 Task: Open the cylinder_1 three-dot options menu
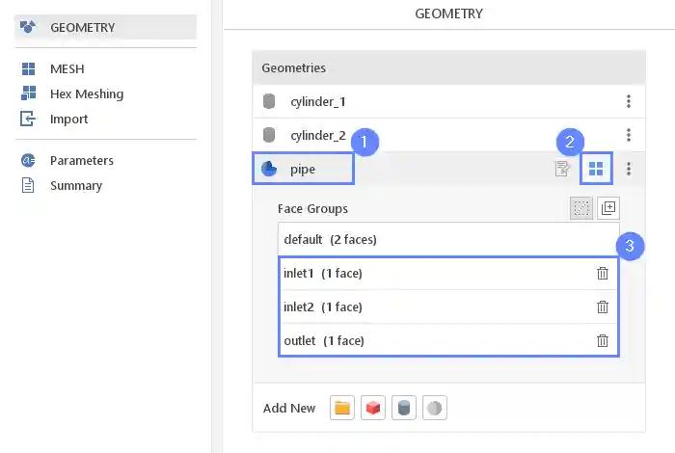[x=629, y=101]
